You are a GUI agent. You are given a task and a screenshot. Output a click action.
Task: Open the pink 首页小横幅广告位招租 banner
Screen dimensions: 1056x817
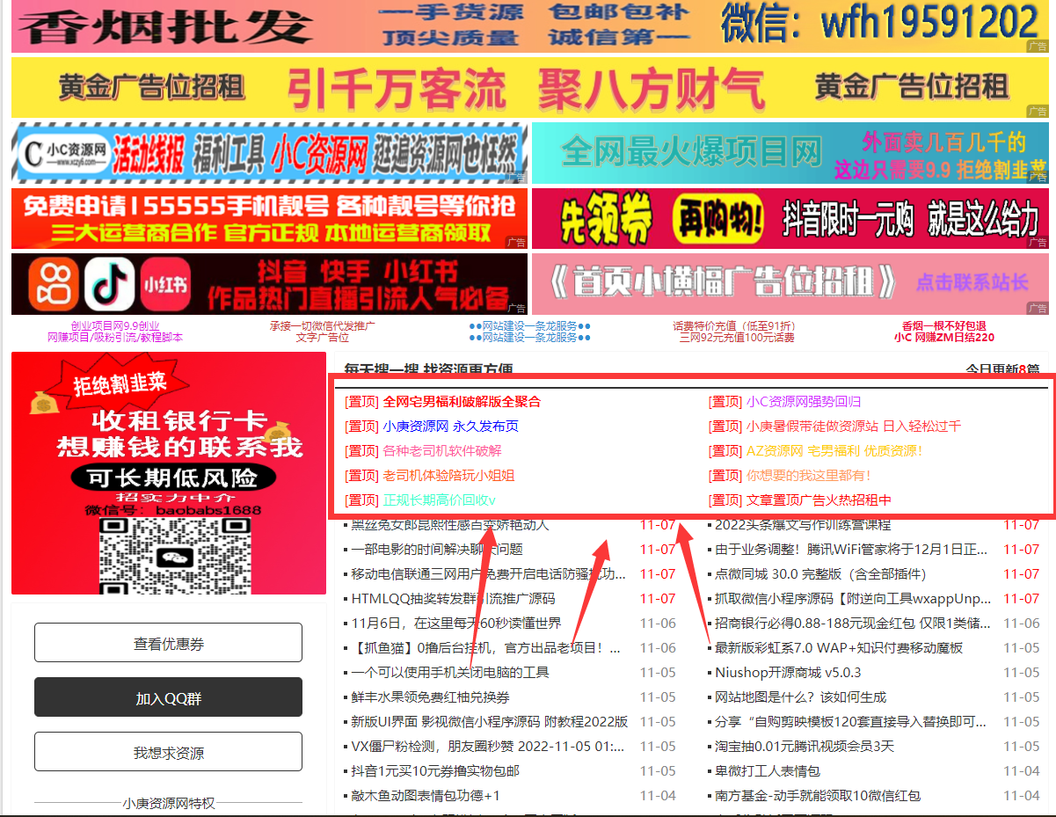[790, 283]
